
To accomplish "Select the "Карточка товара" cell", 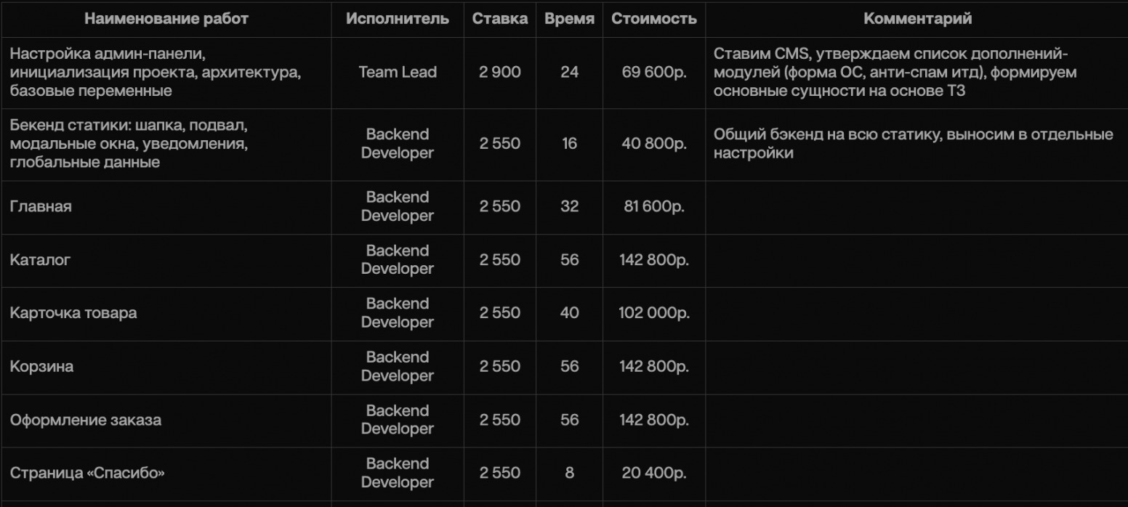I will pos(73,313).
